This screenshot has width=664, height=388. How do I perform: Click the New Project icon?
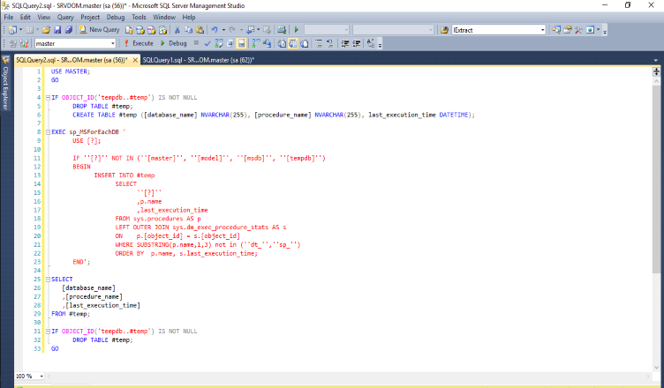tap(12, 30)
